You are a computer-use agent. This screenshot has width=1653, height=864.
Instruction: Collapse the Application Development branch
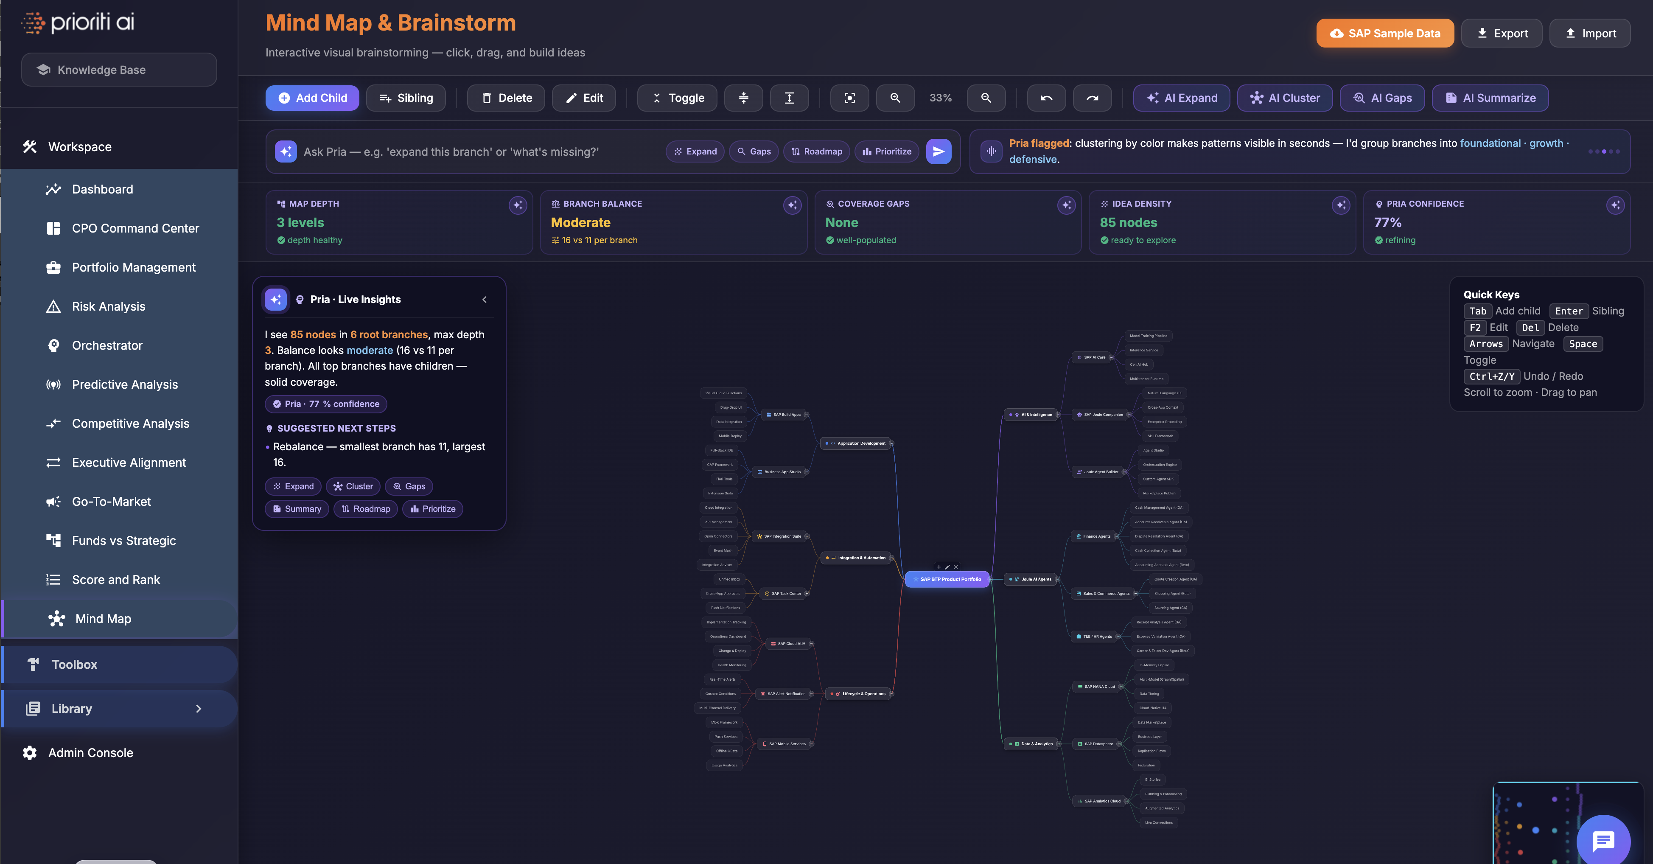coord(891,443)
